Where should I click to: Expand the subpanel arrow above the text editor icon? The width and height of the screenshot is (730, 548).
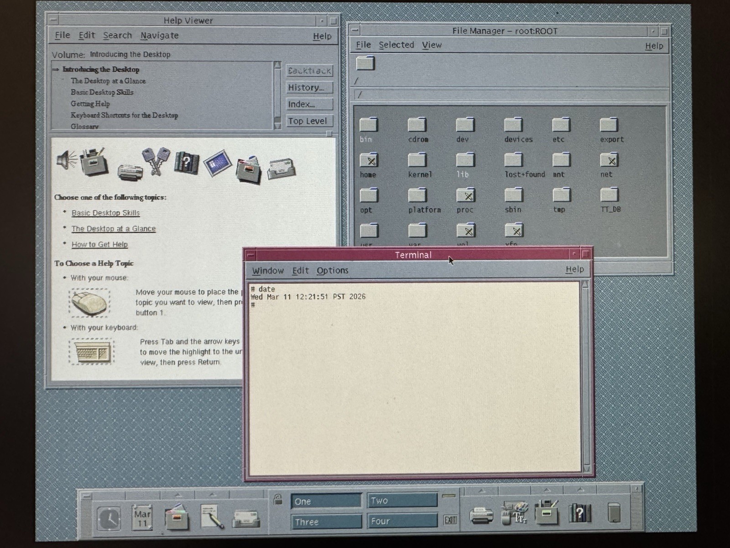click(212, 495)
